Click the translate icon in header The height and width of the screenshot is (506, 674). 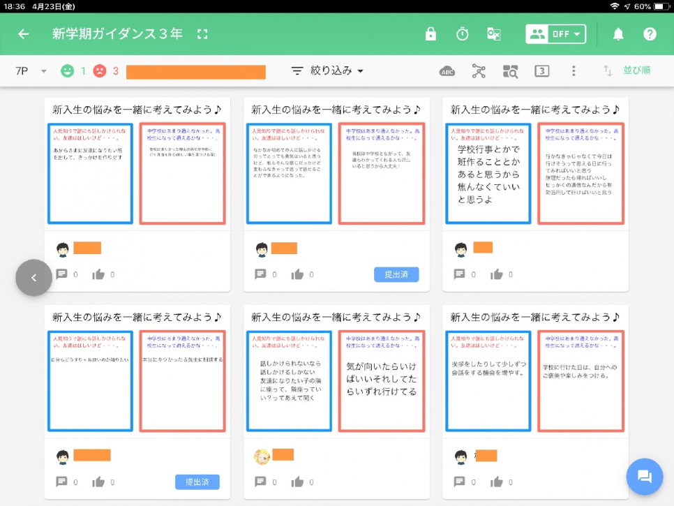tap(494, 34)
